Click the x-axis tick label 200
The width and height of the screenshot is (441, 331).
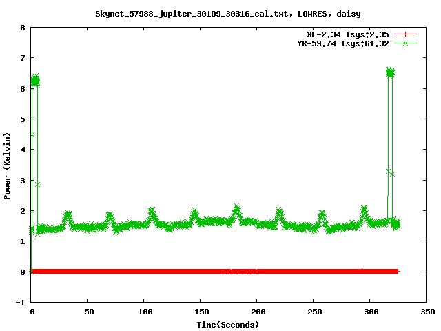(x=258, y=312)
